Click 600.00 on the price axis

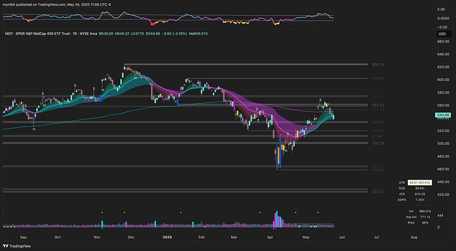[x=443, y=80]
